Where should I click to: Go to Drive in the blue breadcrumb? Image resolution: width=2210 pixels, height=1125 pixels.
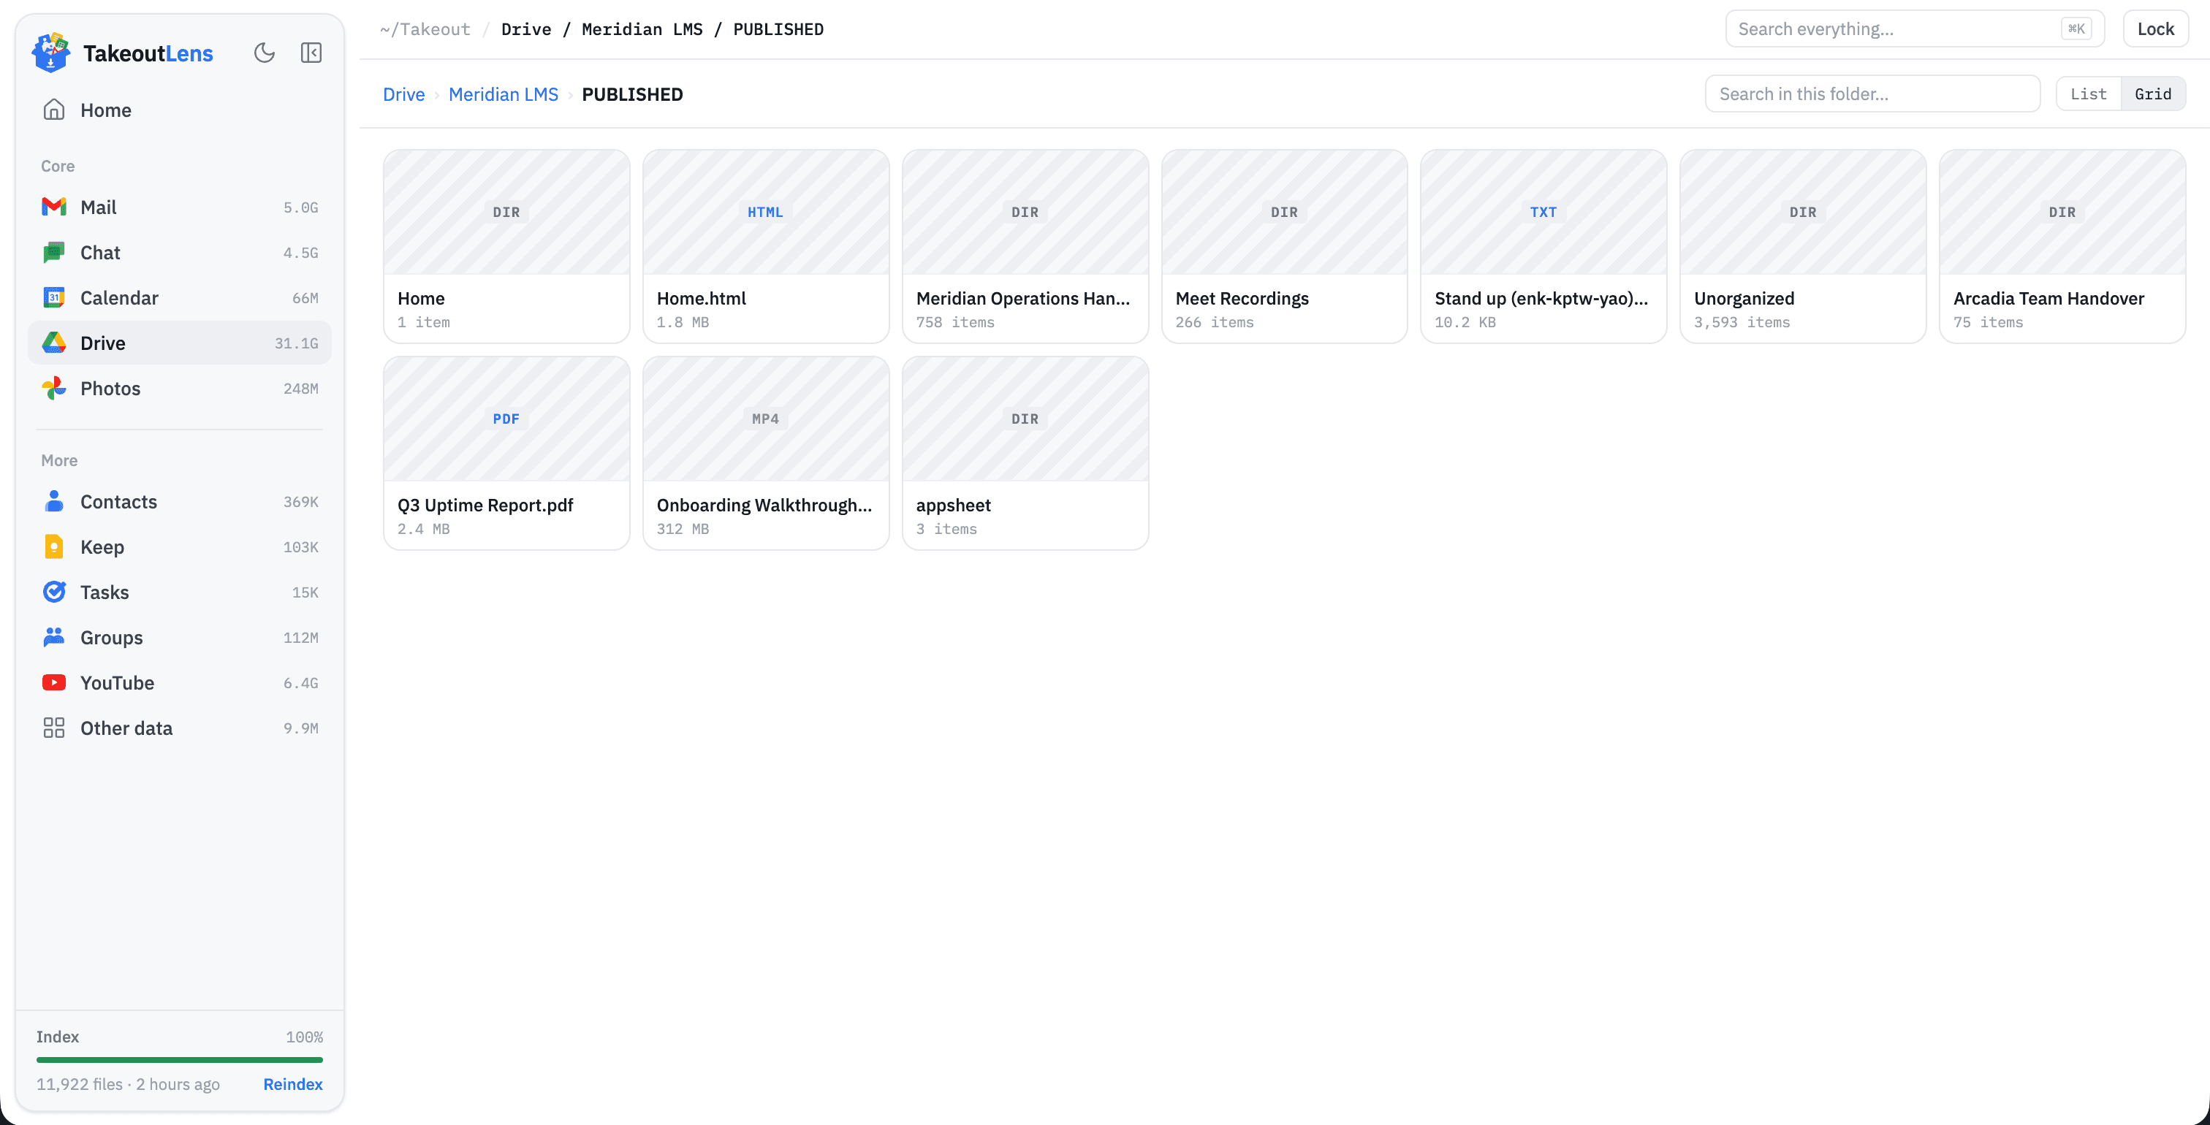[x=404, y=94]
